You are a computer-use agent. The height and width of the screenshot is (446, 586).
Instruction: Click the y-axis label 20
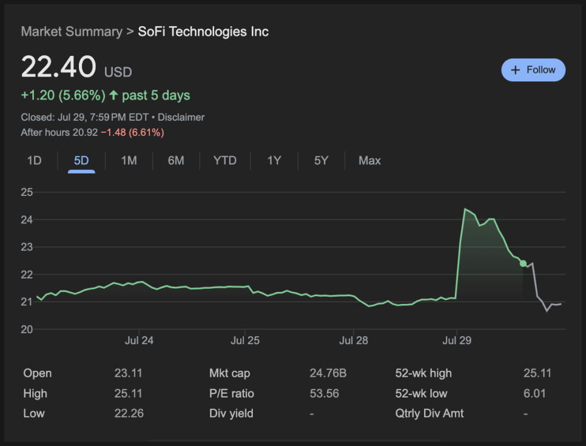(27, 329)
